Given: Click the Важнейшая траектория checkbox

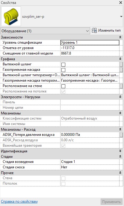Looking at the screenshot, I should (x=63, y=146).
